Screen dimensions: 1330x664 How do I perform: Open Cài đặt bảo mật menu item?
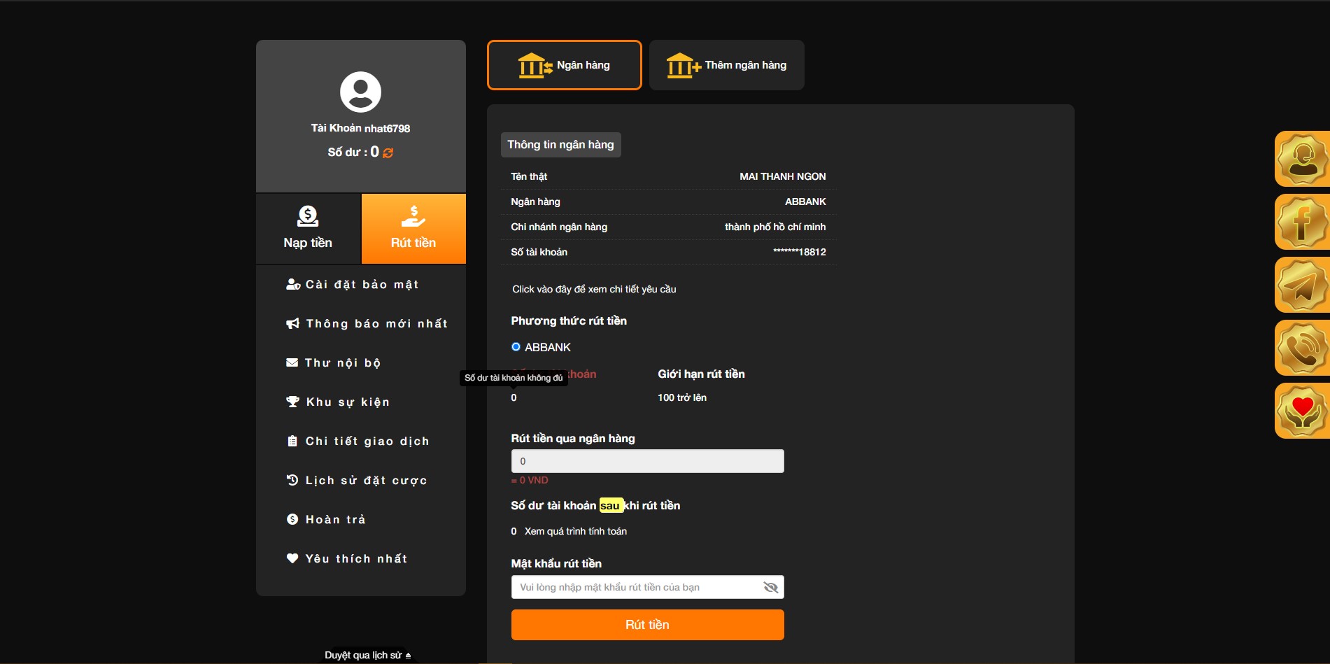coord(361,285)
